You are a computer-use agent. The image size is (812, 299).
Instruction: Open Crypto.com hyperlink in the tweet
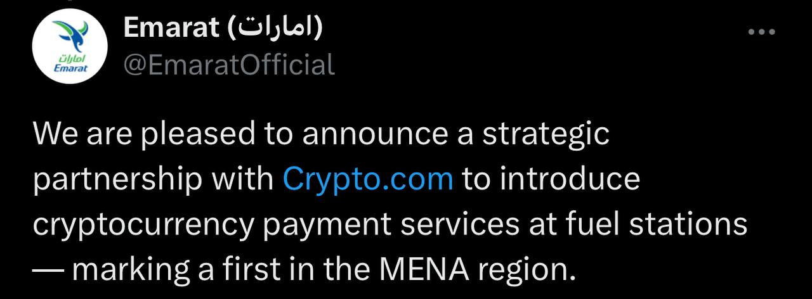(x=368, y=180)
